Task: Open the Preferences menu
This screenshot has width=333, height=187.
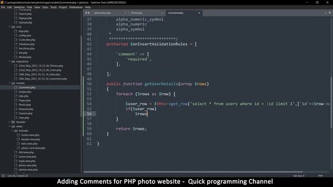Action: tap(76, 7)
